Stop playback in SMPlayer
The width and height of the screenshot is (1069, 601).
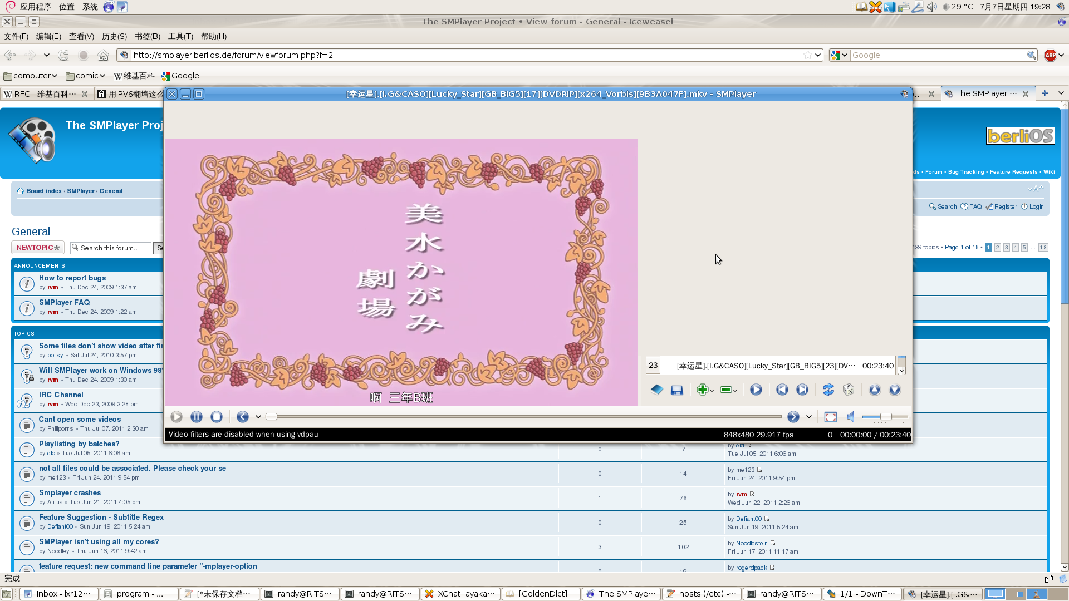pyautogui.click(x=217, y=417)
